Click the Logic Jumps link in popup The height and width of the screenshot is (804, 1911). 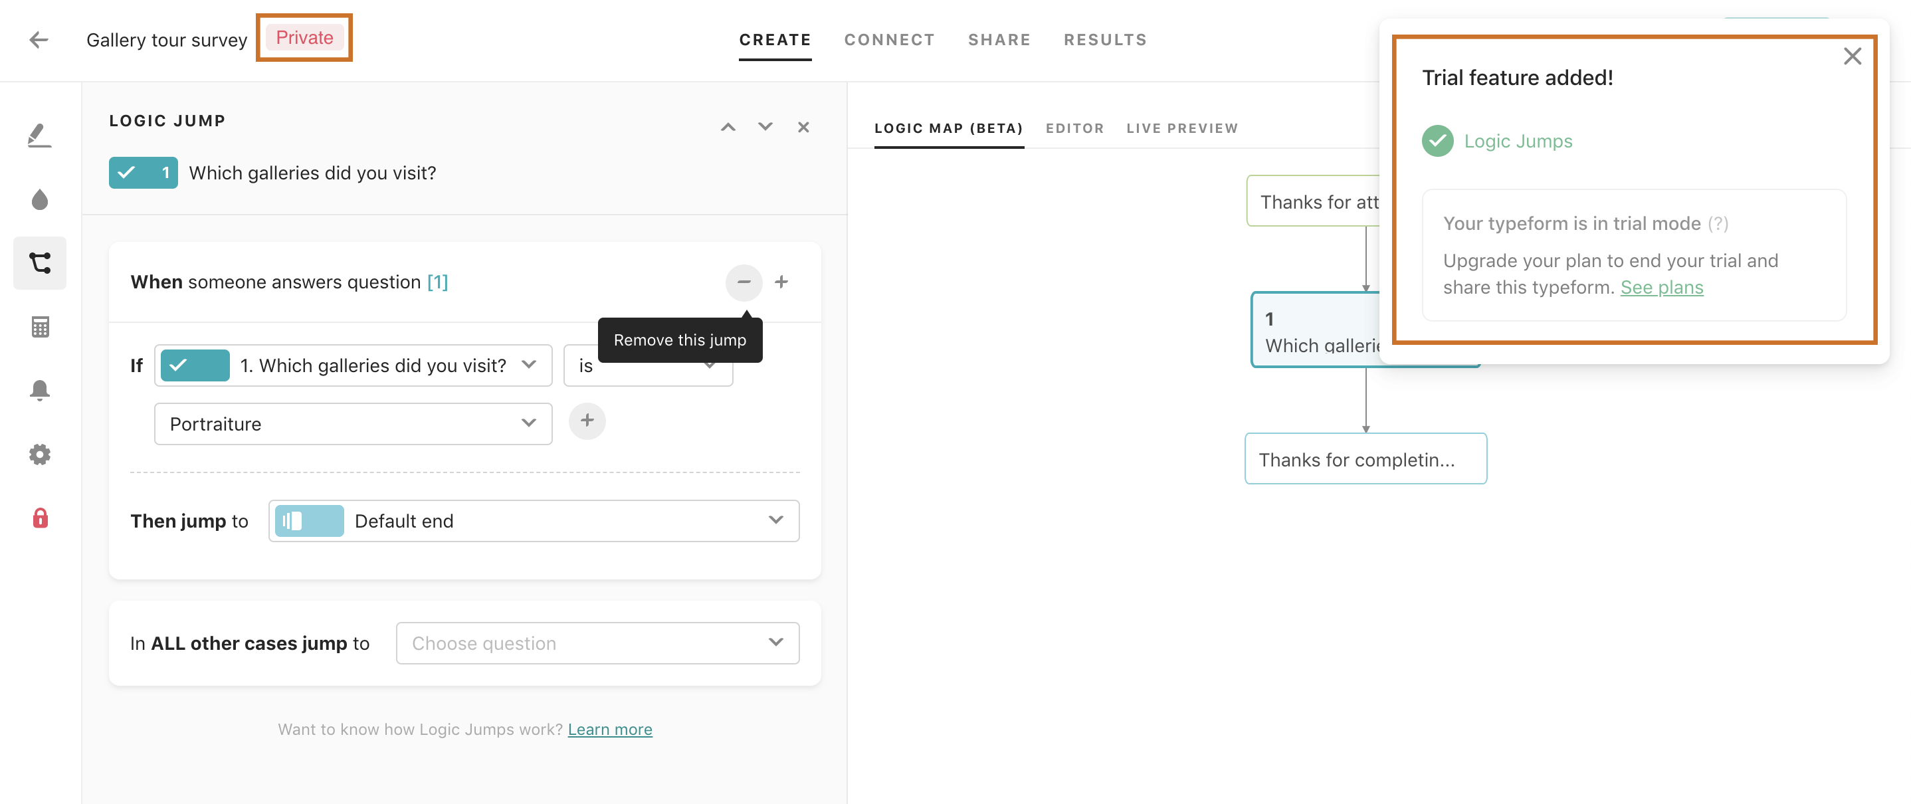(1518, 141)
